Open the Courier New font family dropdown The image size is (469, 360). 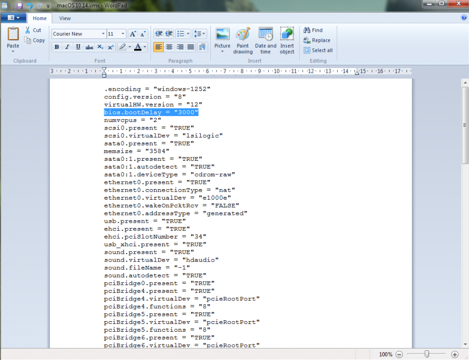click(103, 34)
